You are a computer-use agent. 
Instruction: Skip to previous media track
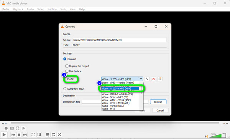[13, 135]
